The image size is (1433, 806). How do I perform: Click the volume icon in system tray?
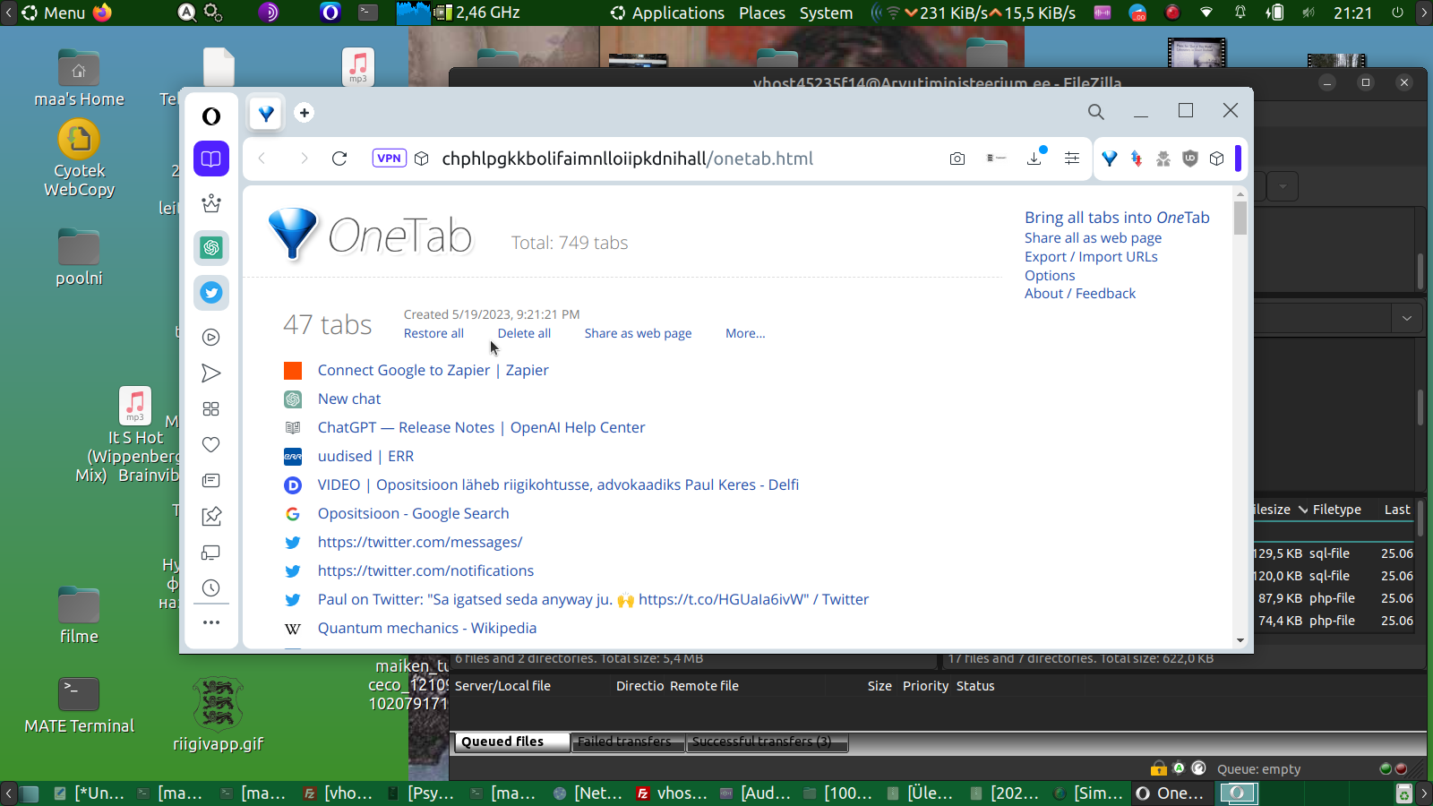1309,13
